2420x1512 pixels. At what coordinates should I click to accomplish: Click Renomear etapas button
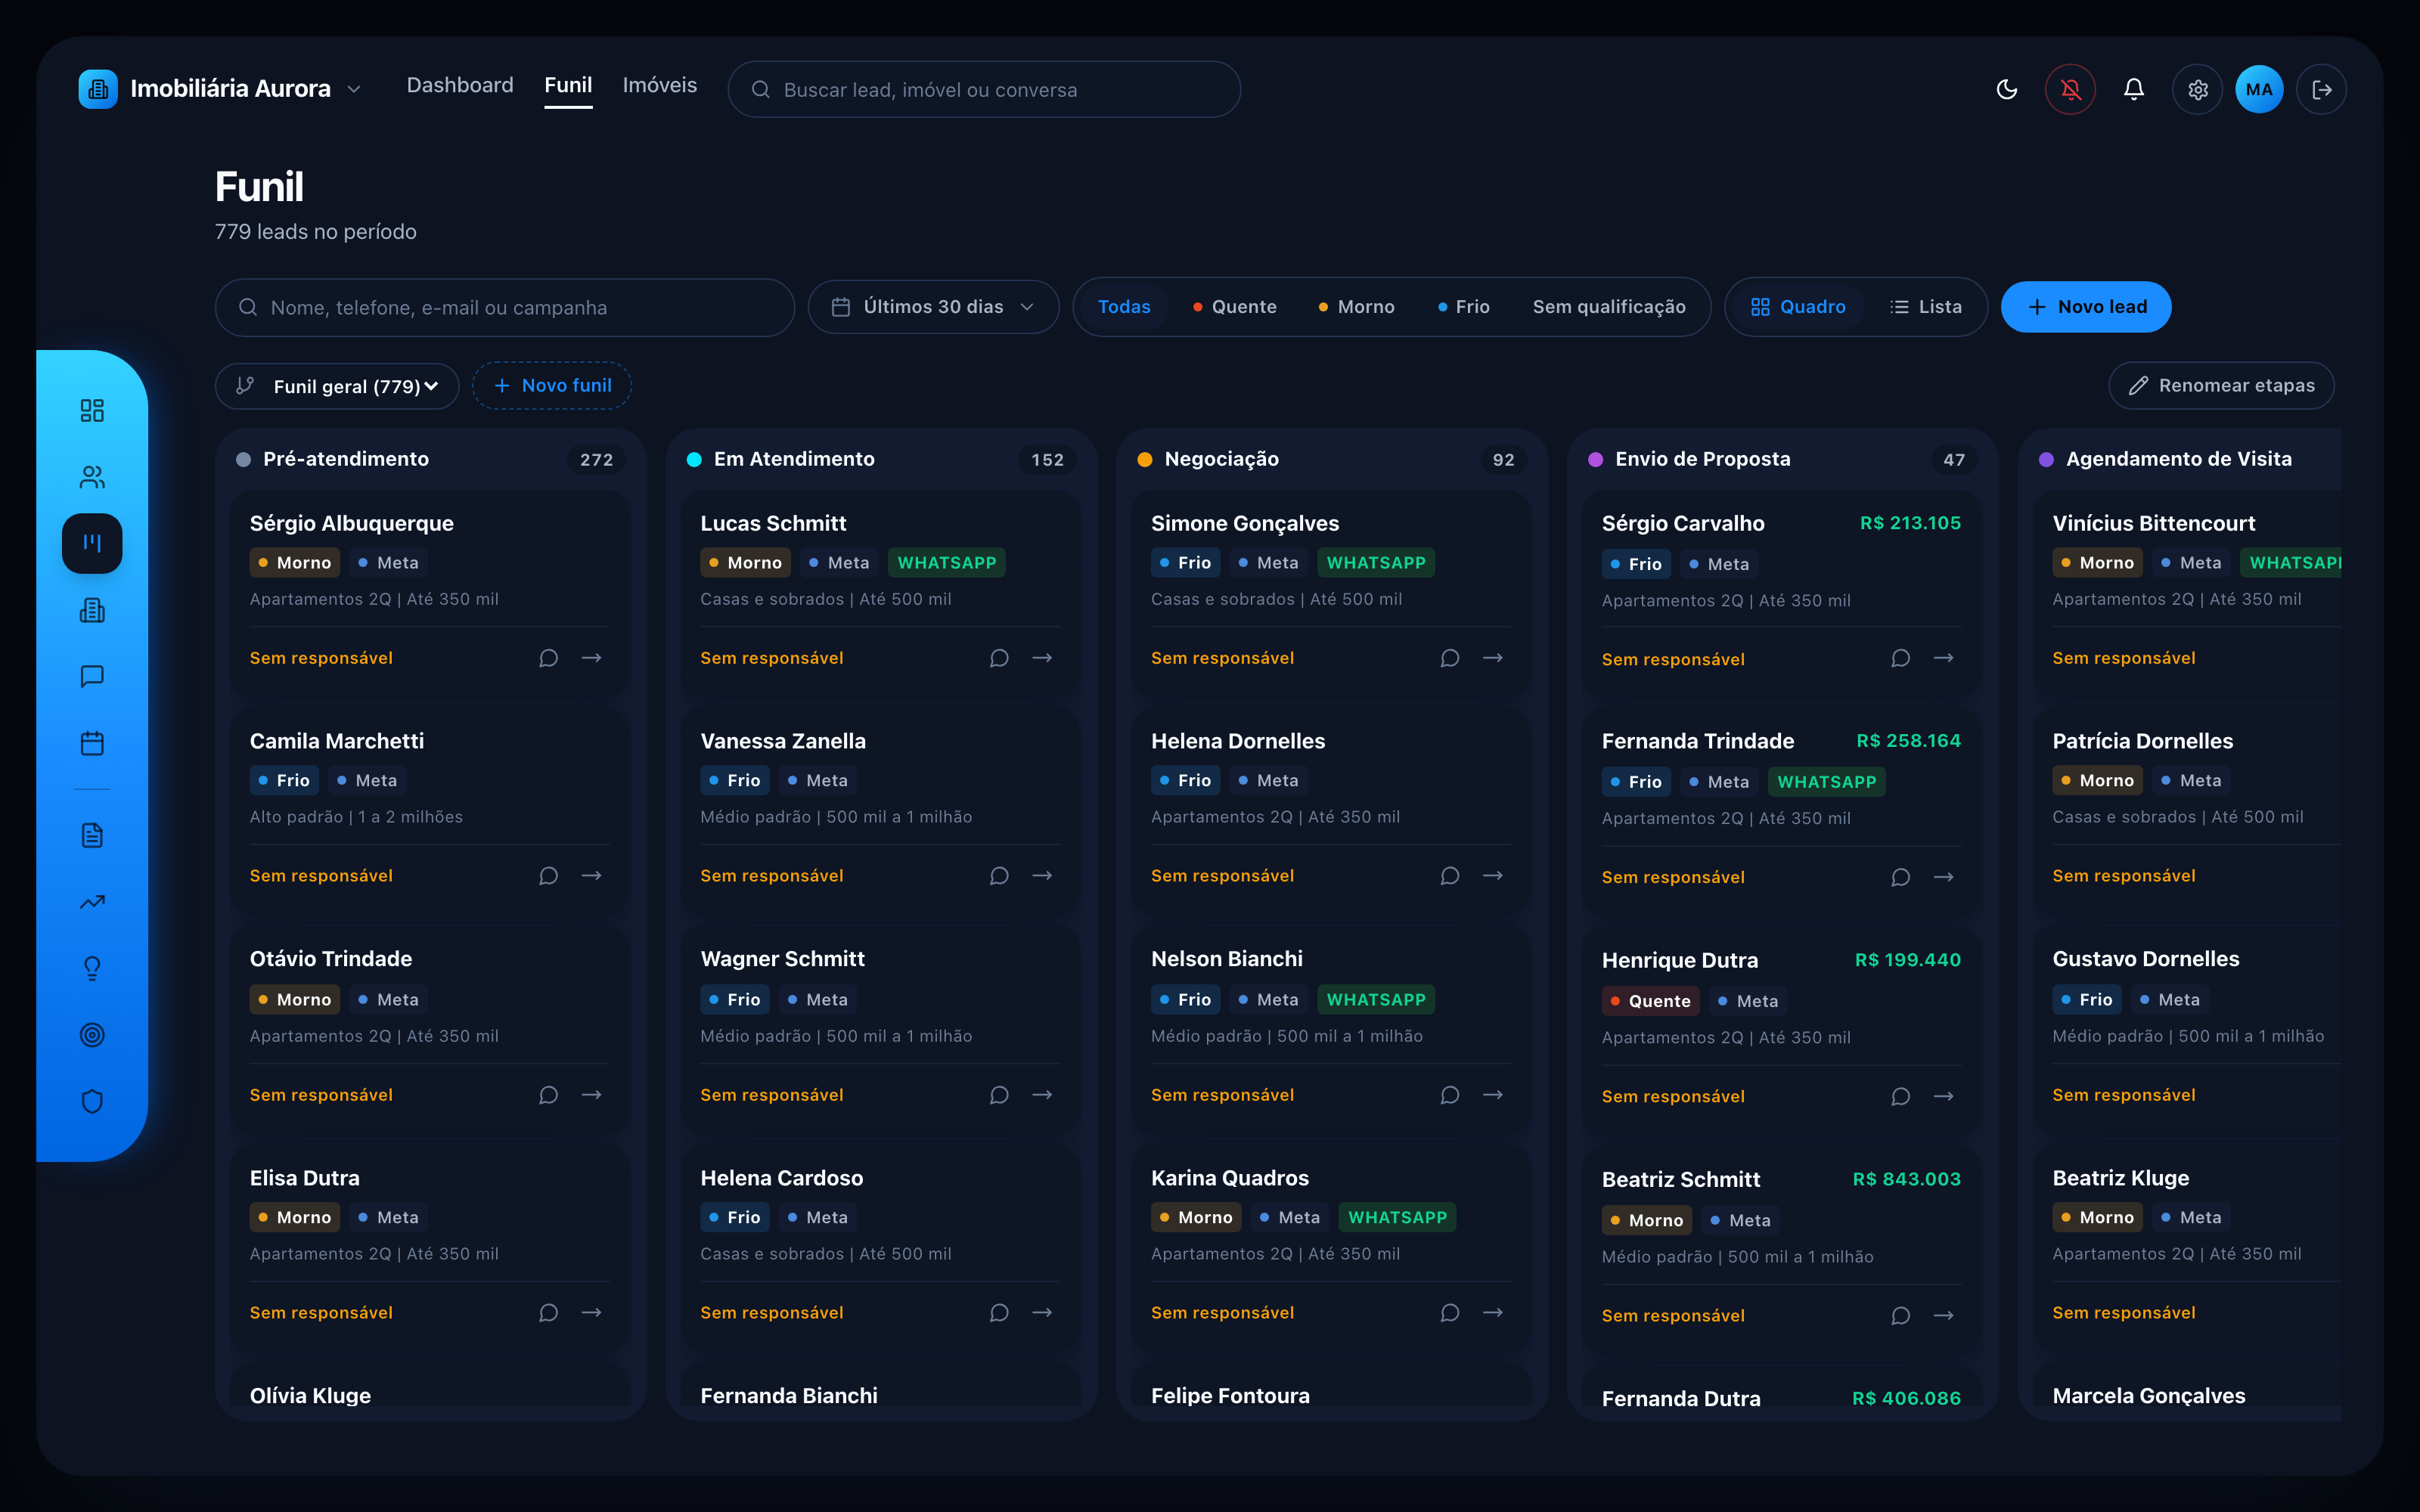coord(2221,386)
